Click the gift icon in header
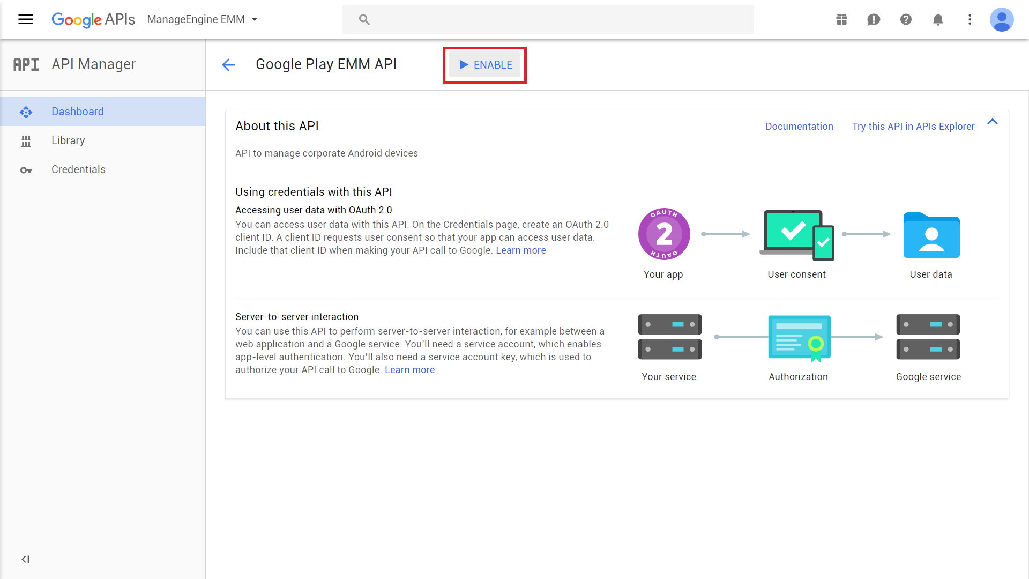 click(x=841, y=20)
